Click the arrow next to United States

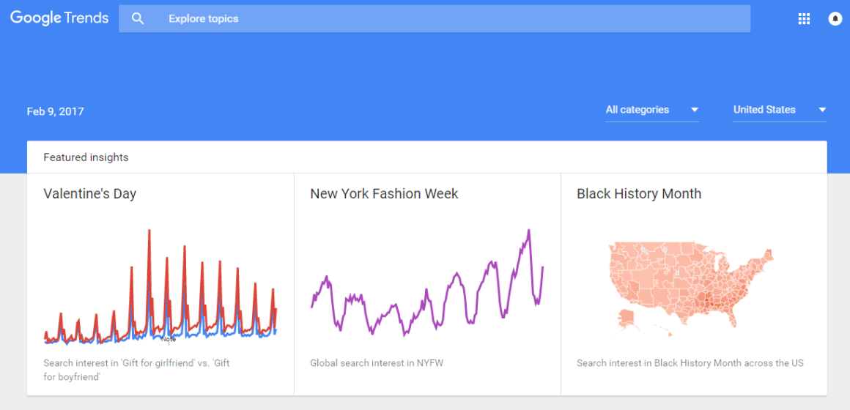[822, 110]
